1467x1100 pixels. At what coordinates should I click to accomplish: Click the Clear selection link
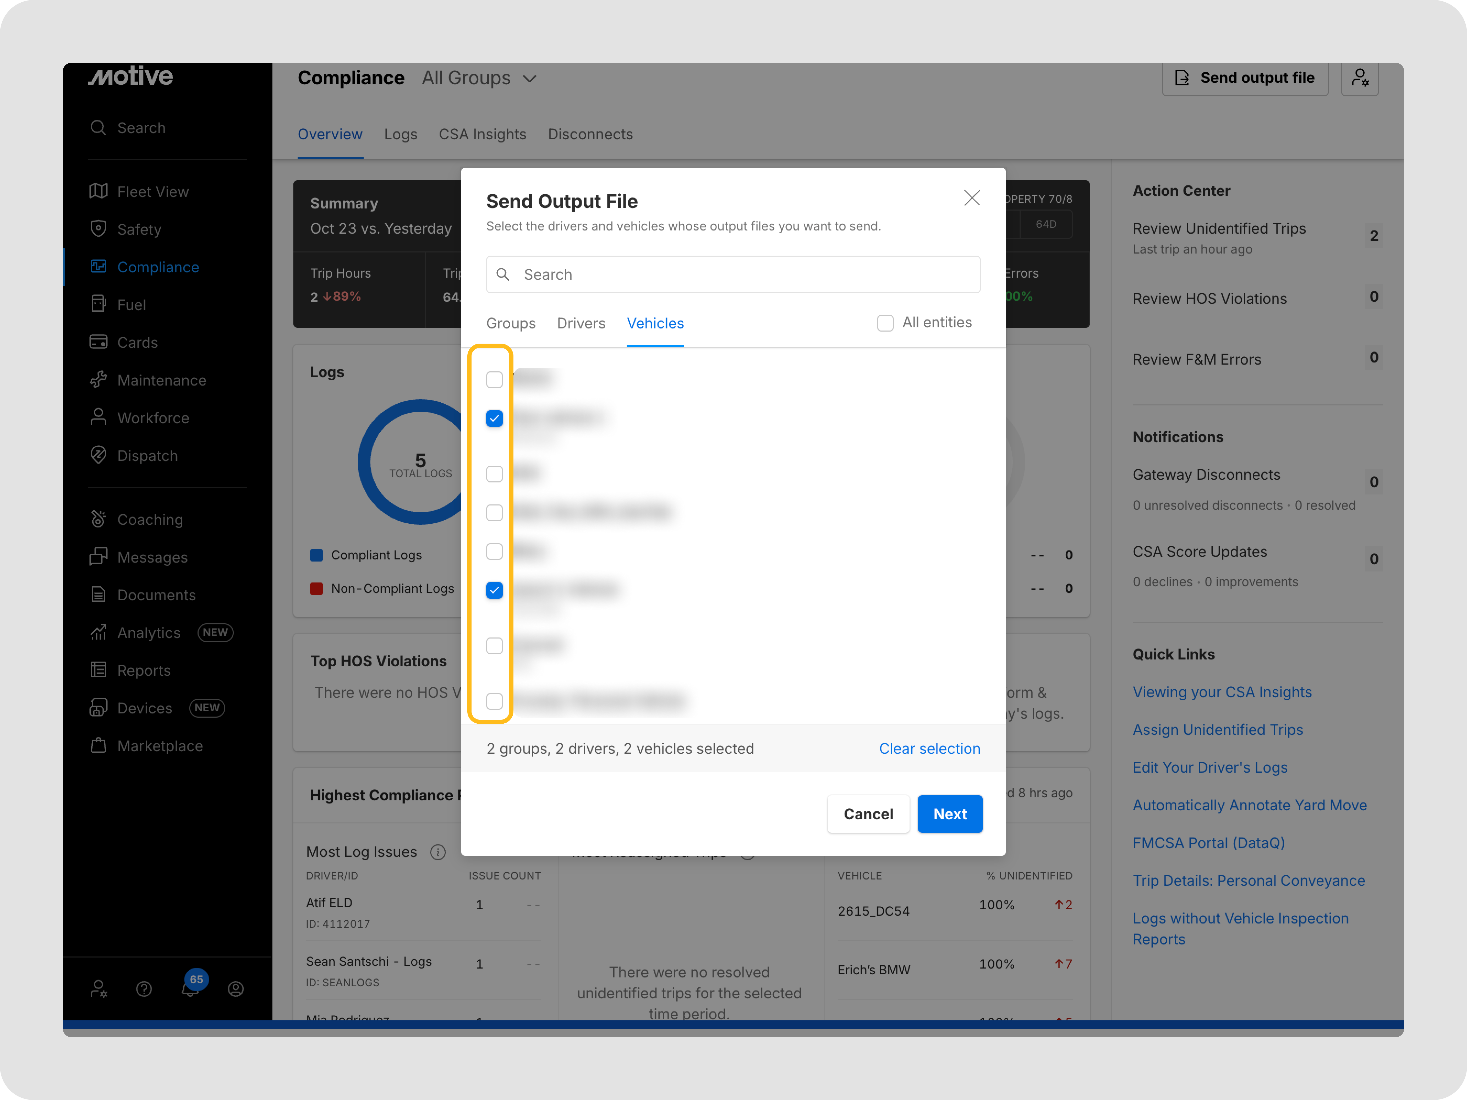coord(929,749)
